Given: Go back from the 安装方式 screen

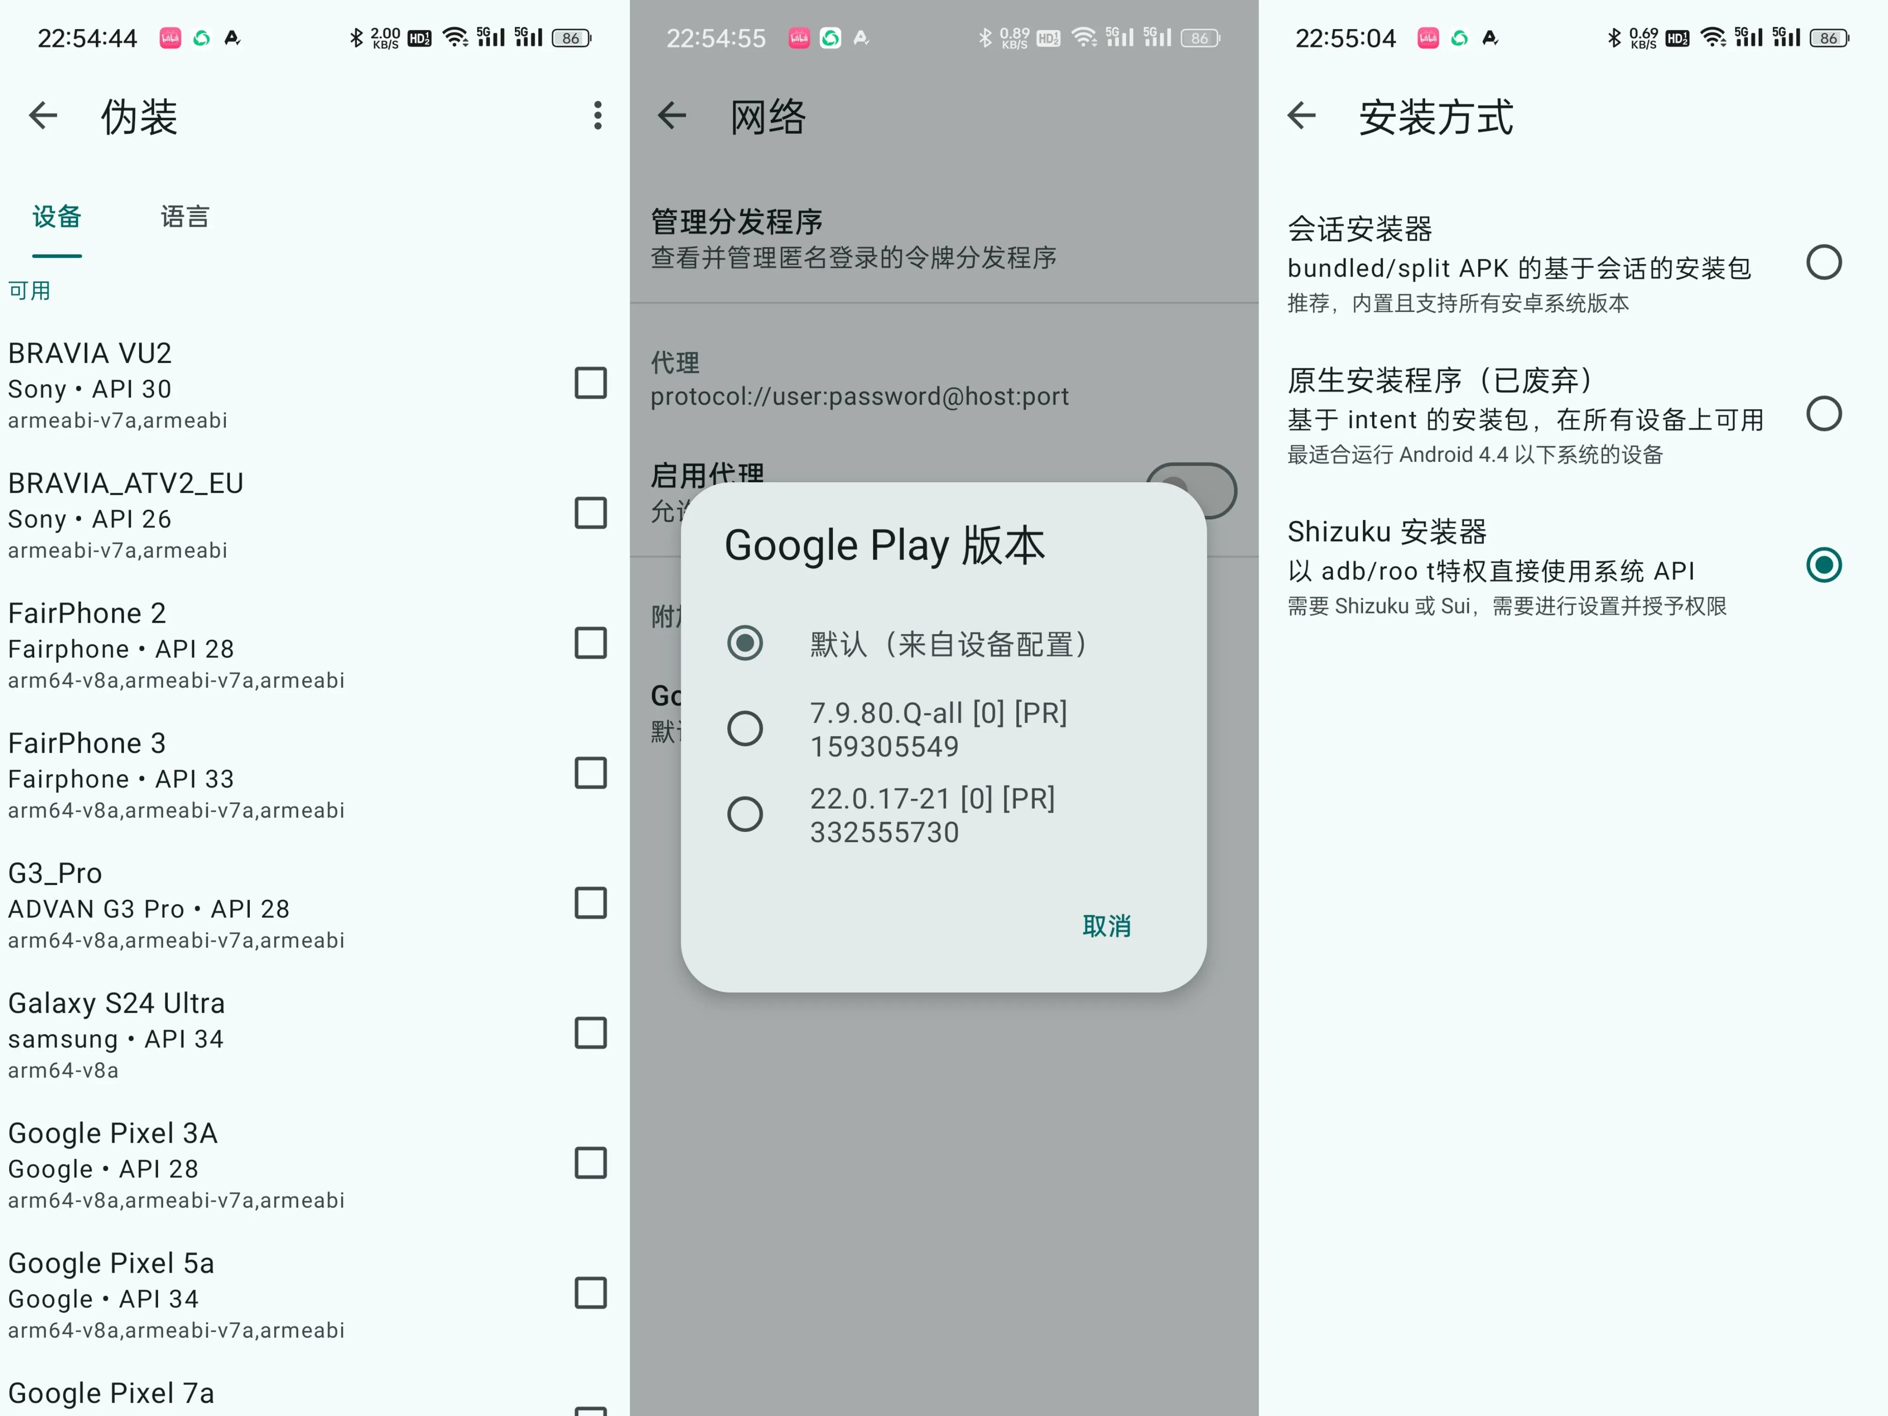Looking at the screenshot, I should pos(1301,115).
